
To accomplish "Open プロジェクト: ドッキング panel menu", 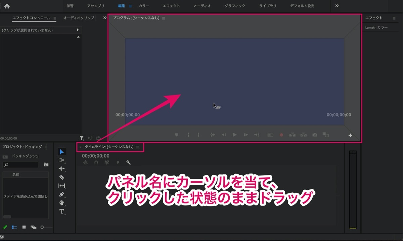I will [46, 147].
